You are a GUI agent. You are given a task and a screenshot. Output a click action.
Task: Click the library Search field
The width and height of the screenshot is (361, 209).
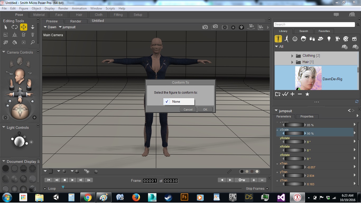pyautogui.click(x=314, y=25)
